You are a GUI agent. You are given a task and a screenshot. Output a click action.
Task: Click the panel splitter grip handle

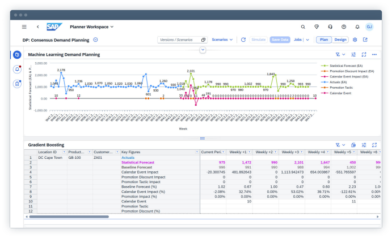click(x=203, y=139)
